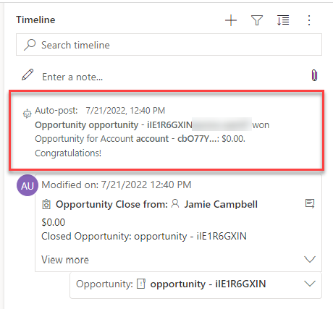Click Closed Opportunity: opportunity - ilE1R6GXIN text
333x309 pixels.
point(144,236)
